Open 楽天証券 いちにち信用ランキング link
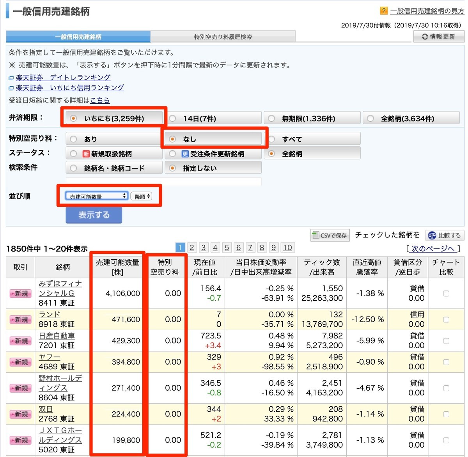The image size is (468, 457). tap(70, 88)
